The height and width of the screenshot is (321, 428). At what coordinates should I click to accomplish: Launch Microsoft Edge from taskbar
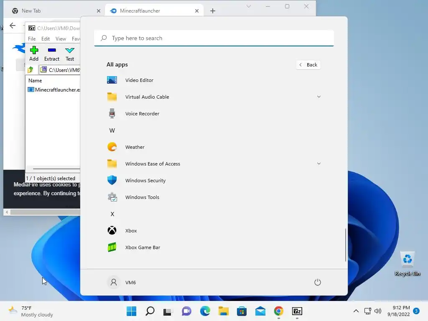tap(205, 311)
